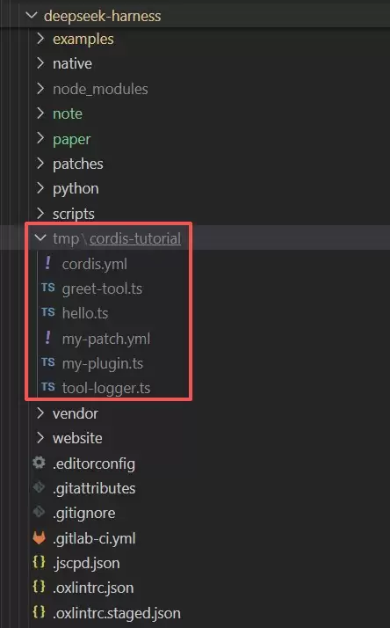Viewport: 390px width, 628px height.
Task: Click the TS icon next to hello.ts
Action: (x=48, y=312)
